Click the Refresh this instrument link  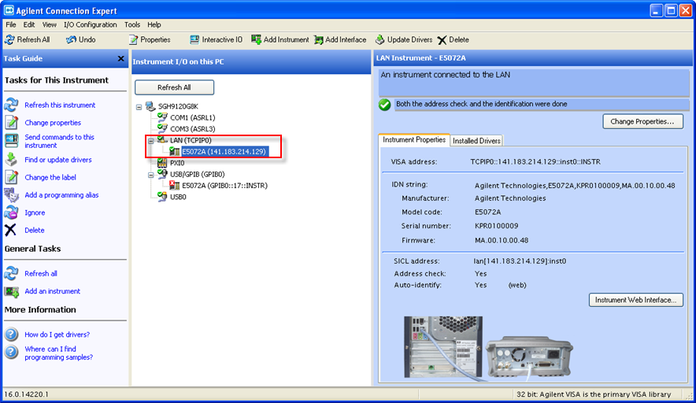click(x=60, y=105)
